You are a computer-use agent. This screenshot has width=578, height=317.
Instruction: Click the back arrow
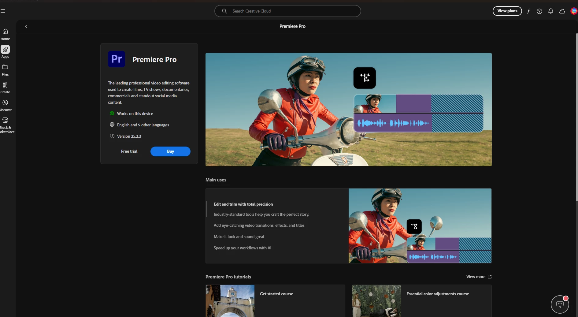point(26,26)
